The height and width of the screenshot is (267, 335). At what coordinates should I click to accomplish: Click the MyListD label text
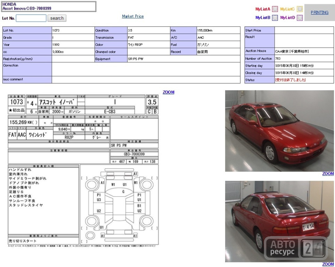pos(288,17)
